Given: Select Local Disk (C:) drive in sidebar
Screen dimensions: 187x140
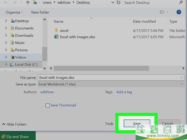Looking at the screenshot, I should [x=26, y=65].
